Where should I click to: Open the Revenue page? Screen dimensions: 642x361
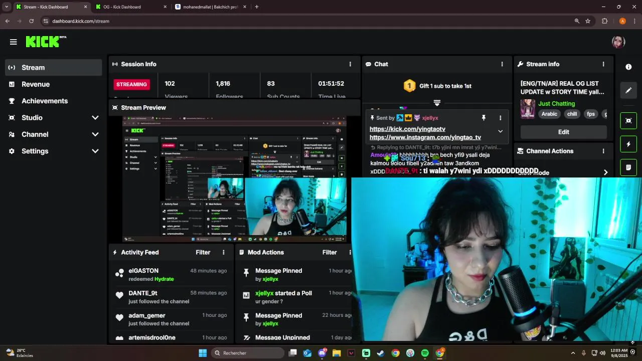[x=54, y=84]
